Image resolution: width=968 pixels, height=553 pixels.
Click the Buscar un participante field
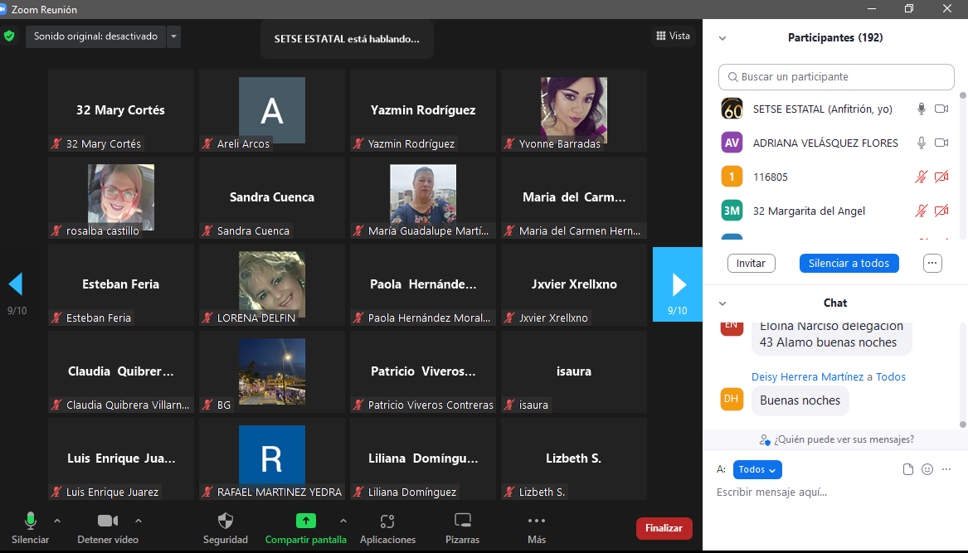836,77
